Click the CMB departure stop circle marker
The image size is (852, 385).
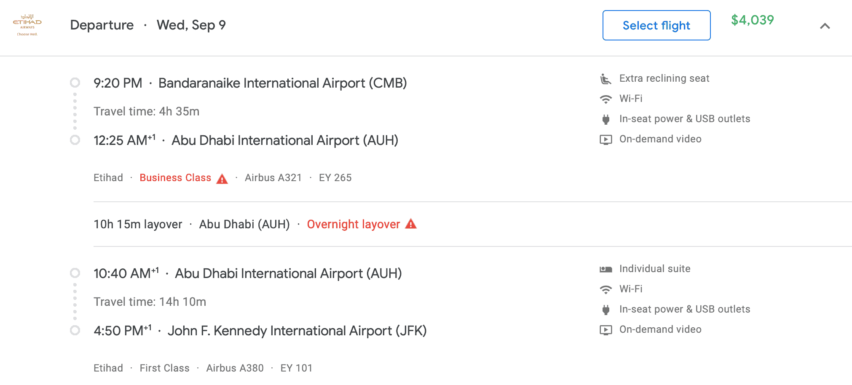[x=75, y=82]
